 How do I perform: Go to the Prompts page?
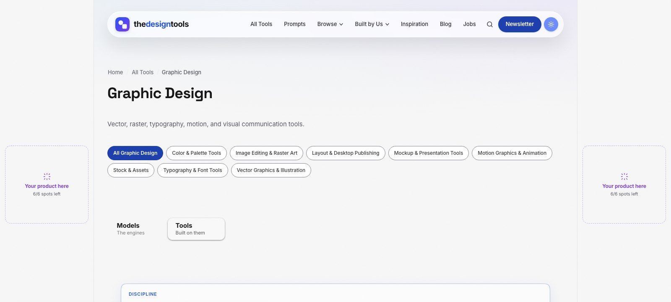click(x=295, y=24)
